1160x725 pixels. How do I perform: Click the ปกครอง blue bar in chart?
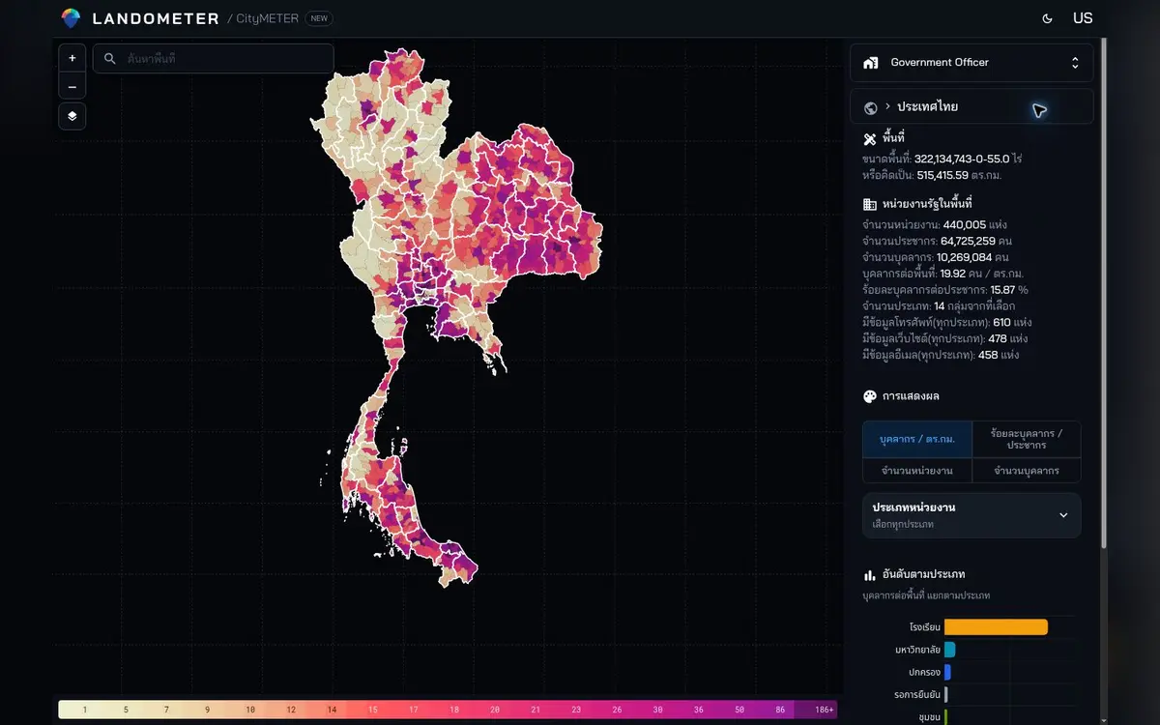tap(947, 672)
